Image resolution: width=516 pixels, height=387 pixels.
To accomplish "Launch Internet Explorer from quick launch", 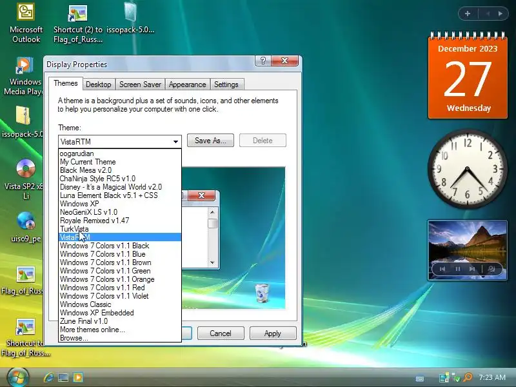I will [x=49, y=377].
